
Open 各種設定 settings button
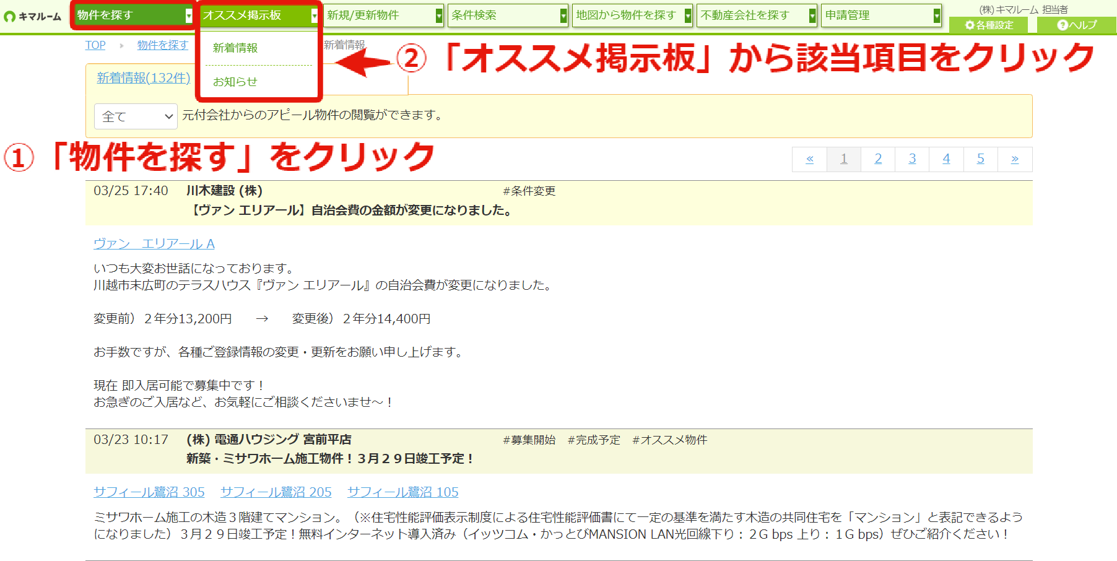point(989,25)
